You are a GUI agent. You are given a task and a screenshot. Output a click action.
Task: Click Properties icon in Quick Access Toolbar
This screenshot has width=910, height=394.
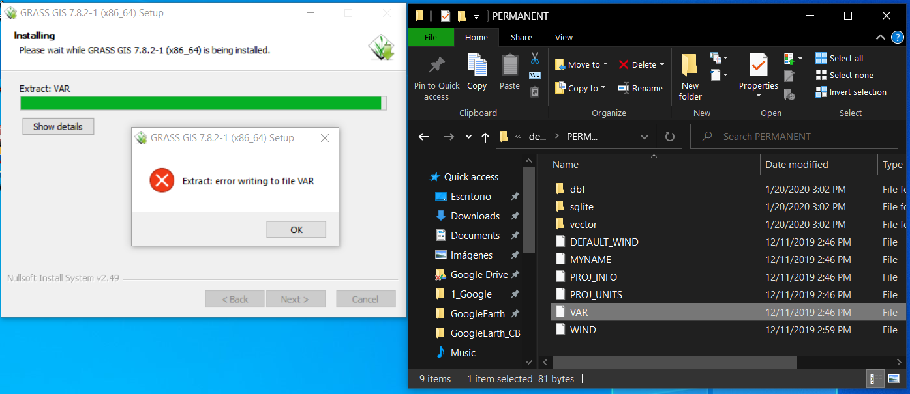pos(446,16)
